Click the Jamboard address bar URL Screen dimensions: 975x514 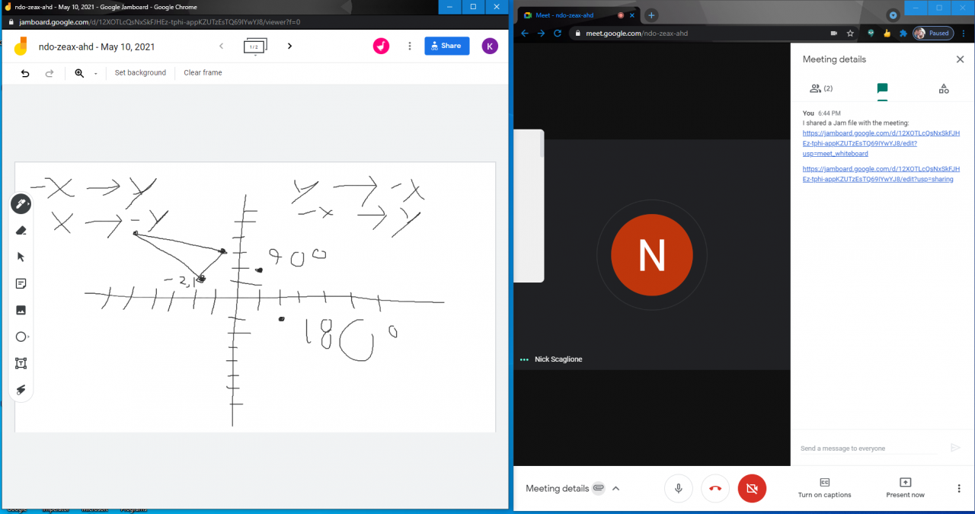click(158, 22)
